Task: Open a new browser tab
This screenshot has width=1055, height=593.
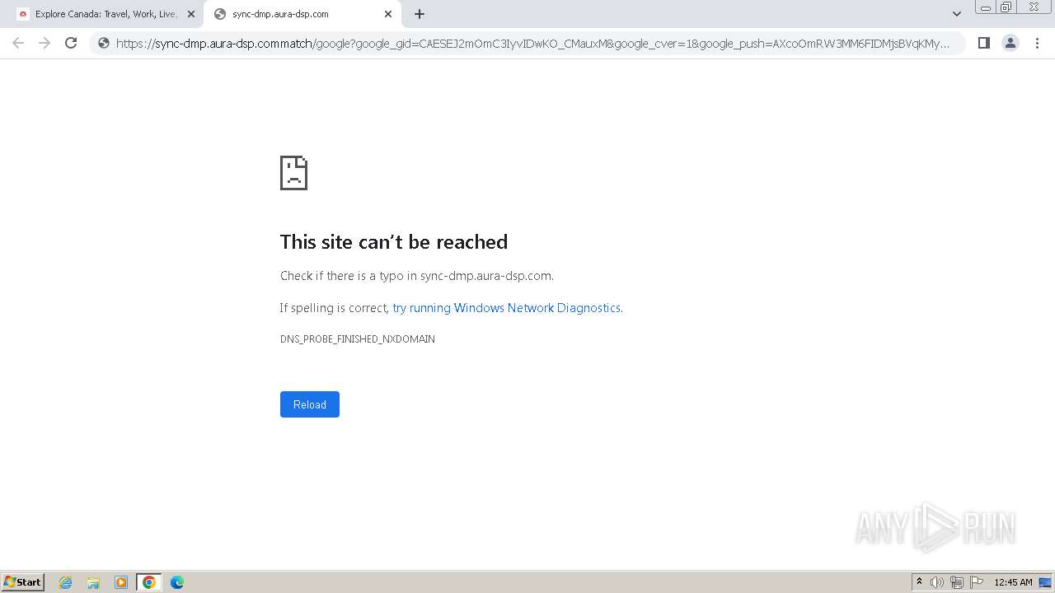Action: pyautogui.click(x=420, y=14)
